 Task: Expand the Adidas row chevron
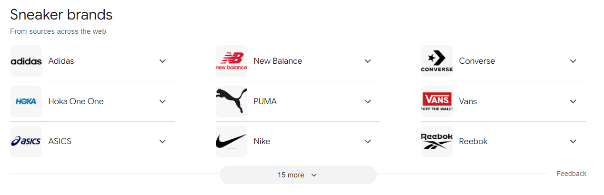pyautogui.click(x=162, y=61)
